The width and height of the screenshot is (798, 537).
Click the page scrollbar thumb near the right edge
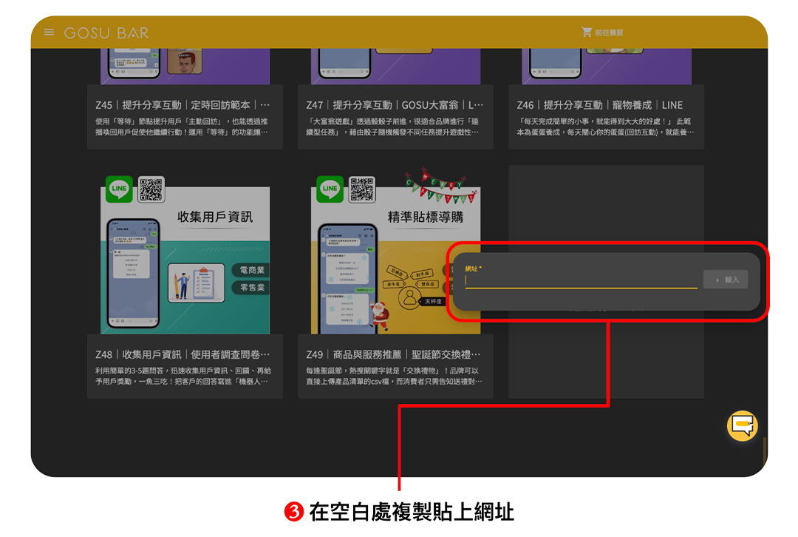(x=765, y=450)
